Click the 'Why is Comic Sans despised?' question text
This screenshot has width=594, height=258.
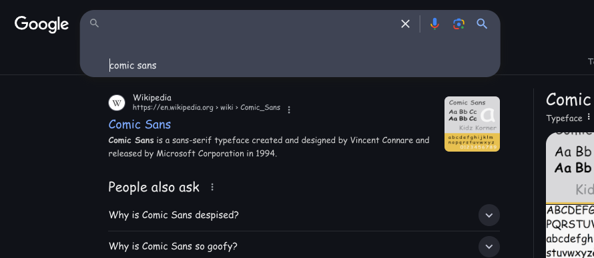click(x=174, y=215)
